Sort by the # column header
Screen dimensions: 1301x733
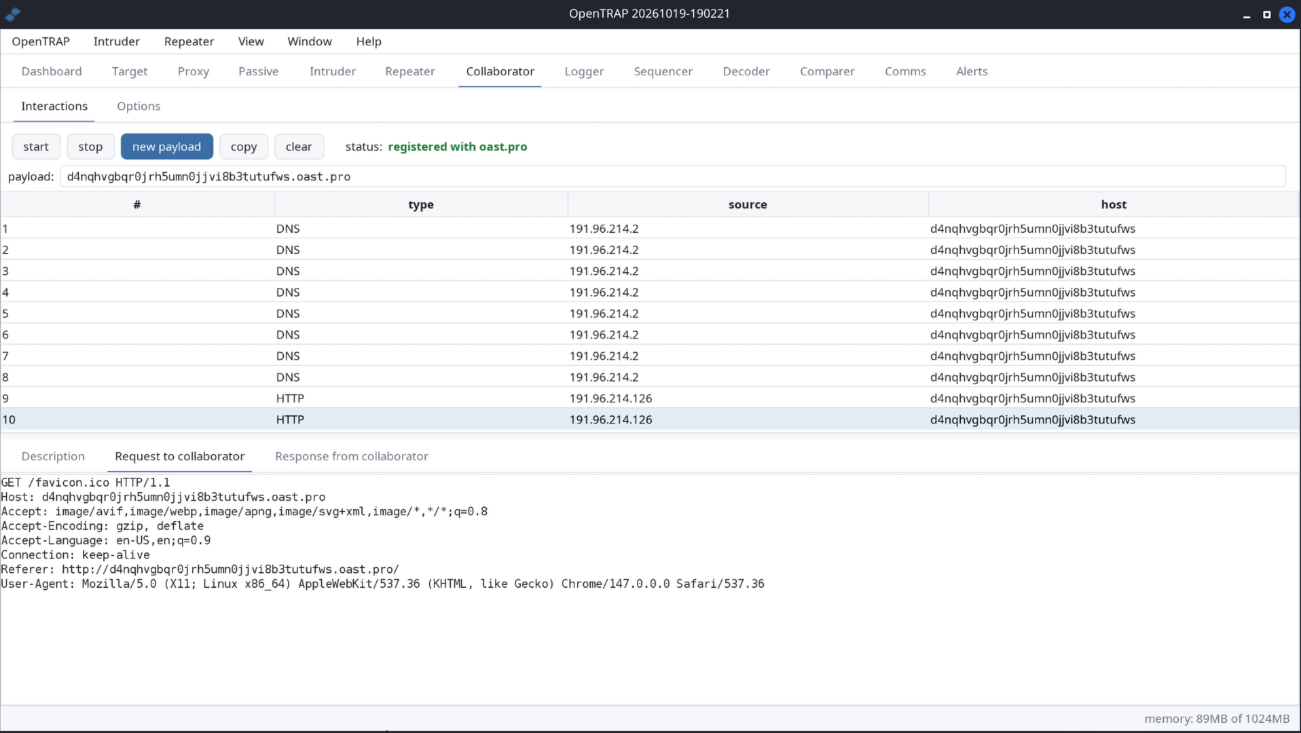point(137,204)
